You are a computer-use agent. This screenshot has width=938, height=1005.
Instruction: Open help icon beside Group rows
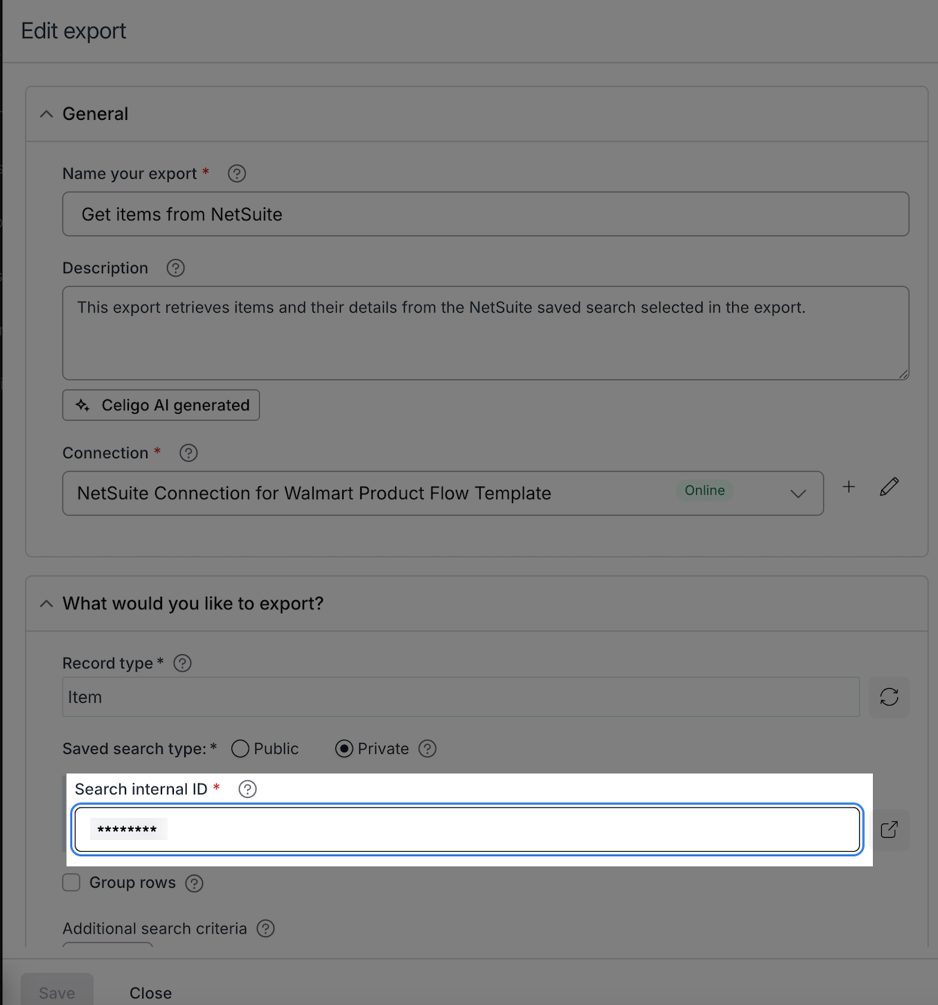195,883
